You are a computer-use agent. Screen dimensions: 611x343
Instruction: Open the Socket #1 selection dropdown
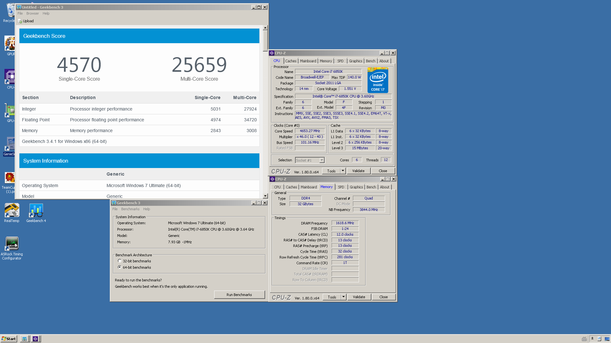click(310, 160)
